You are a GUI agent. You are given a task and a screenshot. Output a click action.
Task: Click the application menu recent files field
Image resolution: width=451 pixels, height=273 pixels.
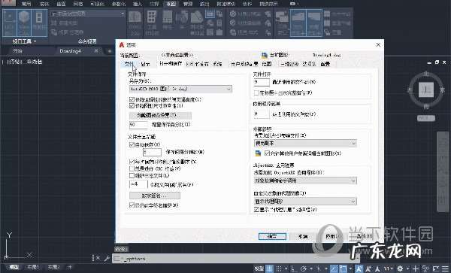tap(262, 114)
